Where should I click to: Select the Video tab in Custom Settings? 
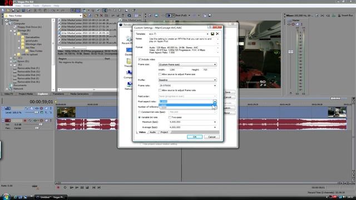click(x=142, y=132)
